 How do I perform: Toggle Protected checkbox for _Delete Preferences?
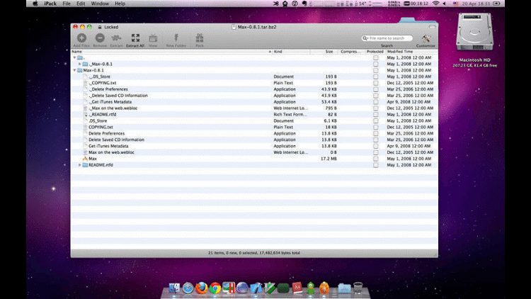tap(375, 89)
